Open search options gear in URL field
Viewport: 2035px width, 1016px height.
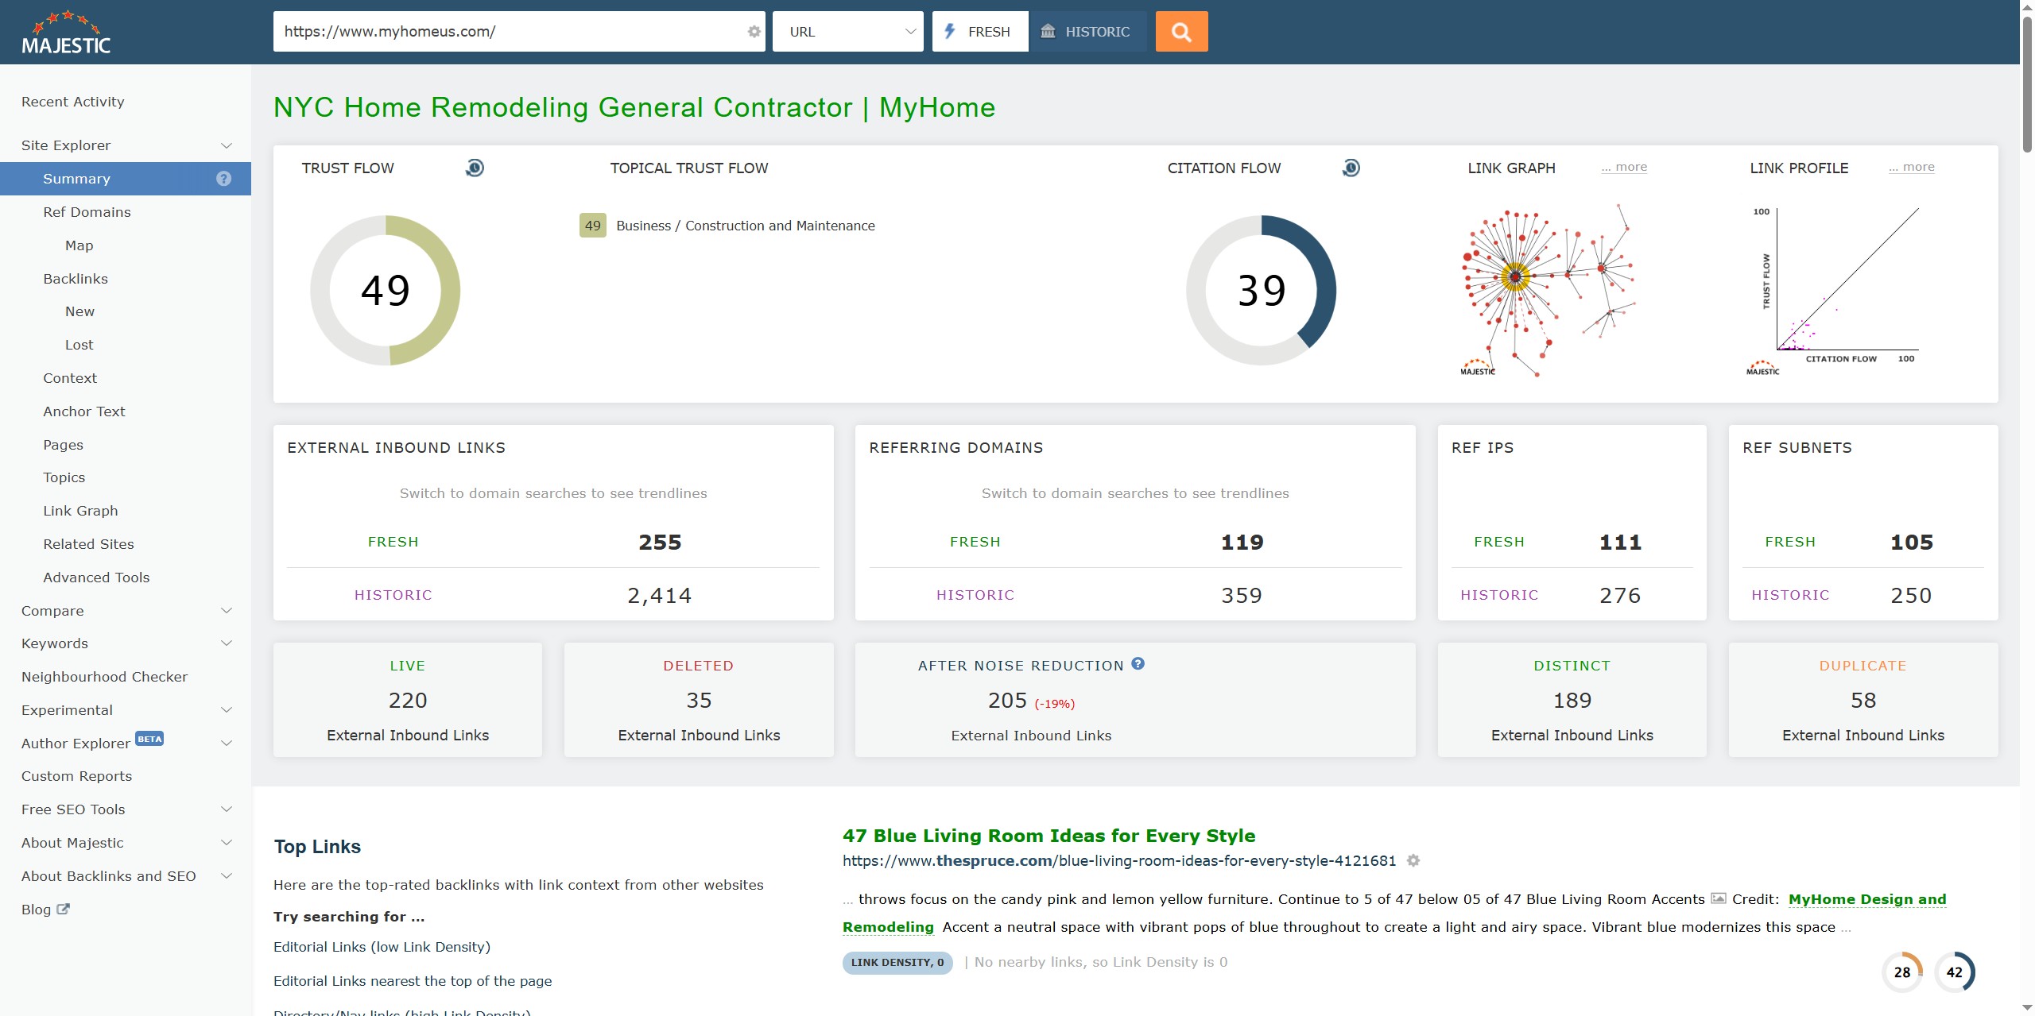click(x=754, y=32)
